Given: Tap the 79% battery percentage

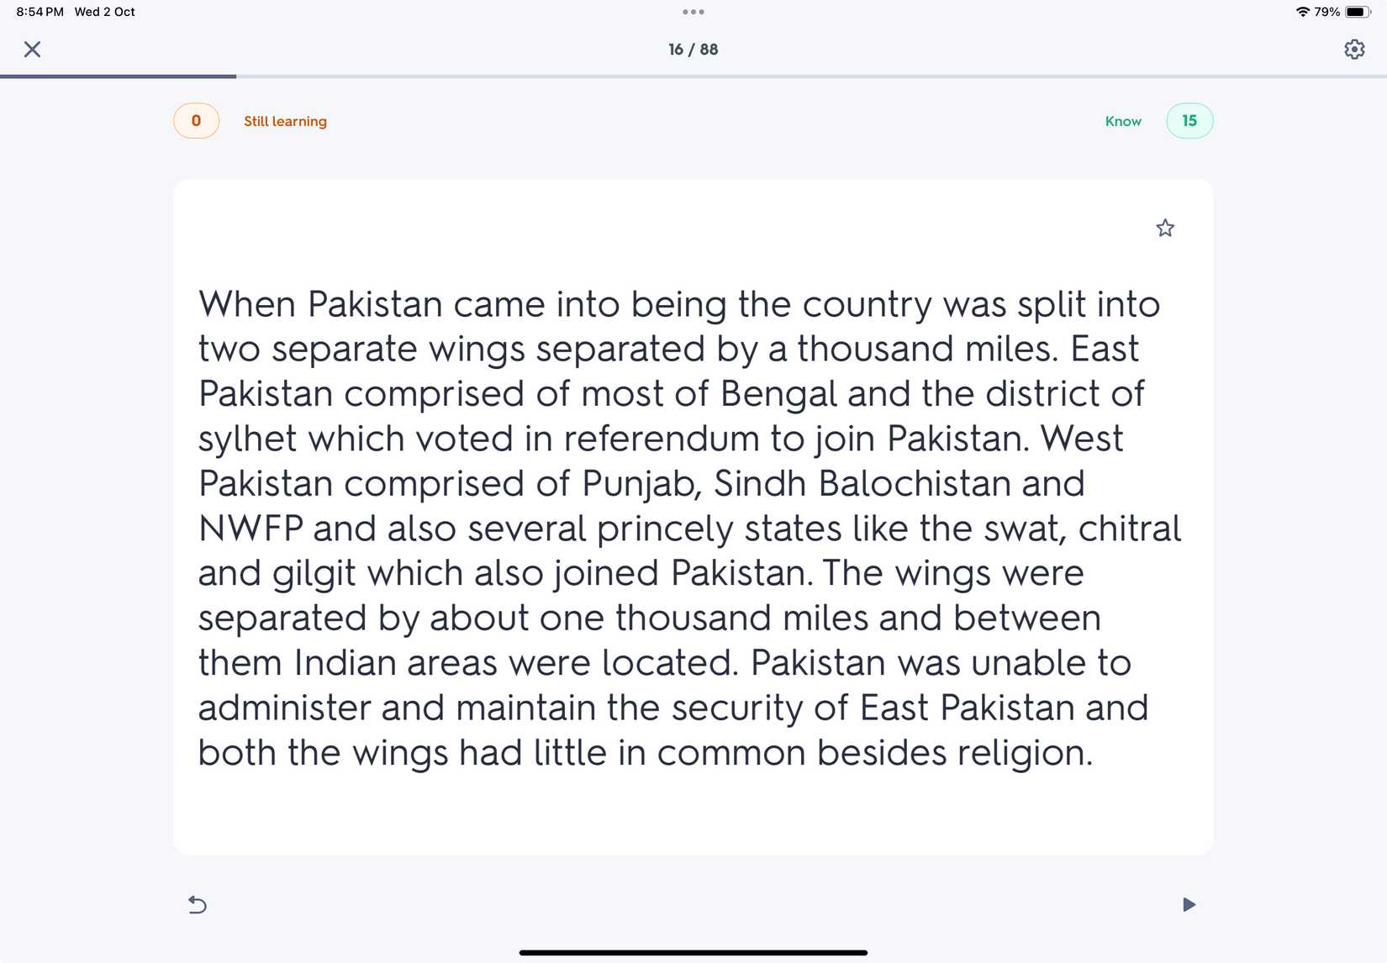Looking at the screenshot, I should coord(1327,12).
